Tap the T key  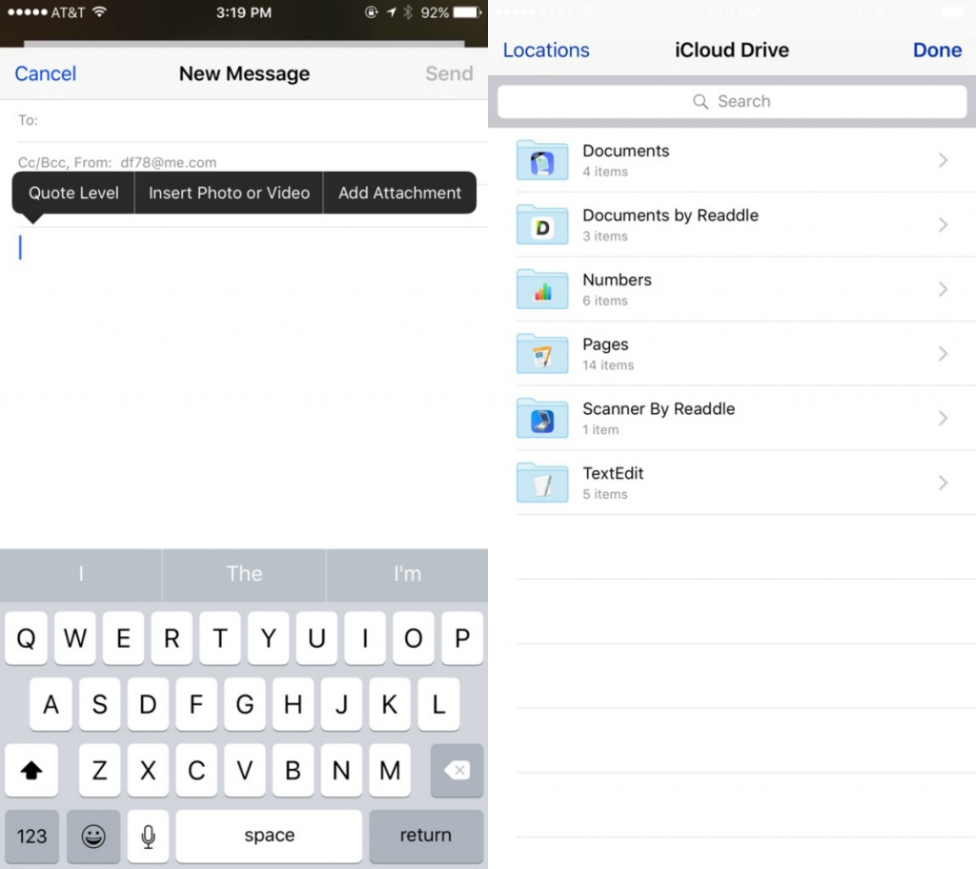point(220,638)
